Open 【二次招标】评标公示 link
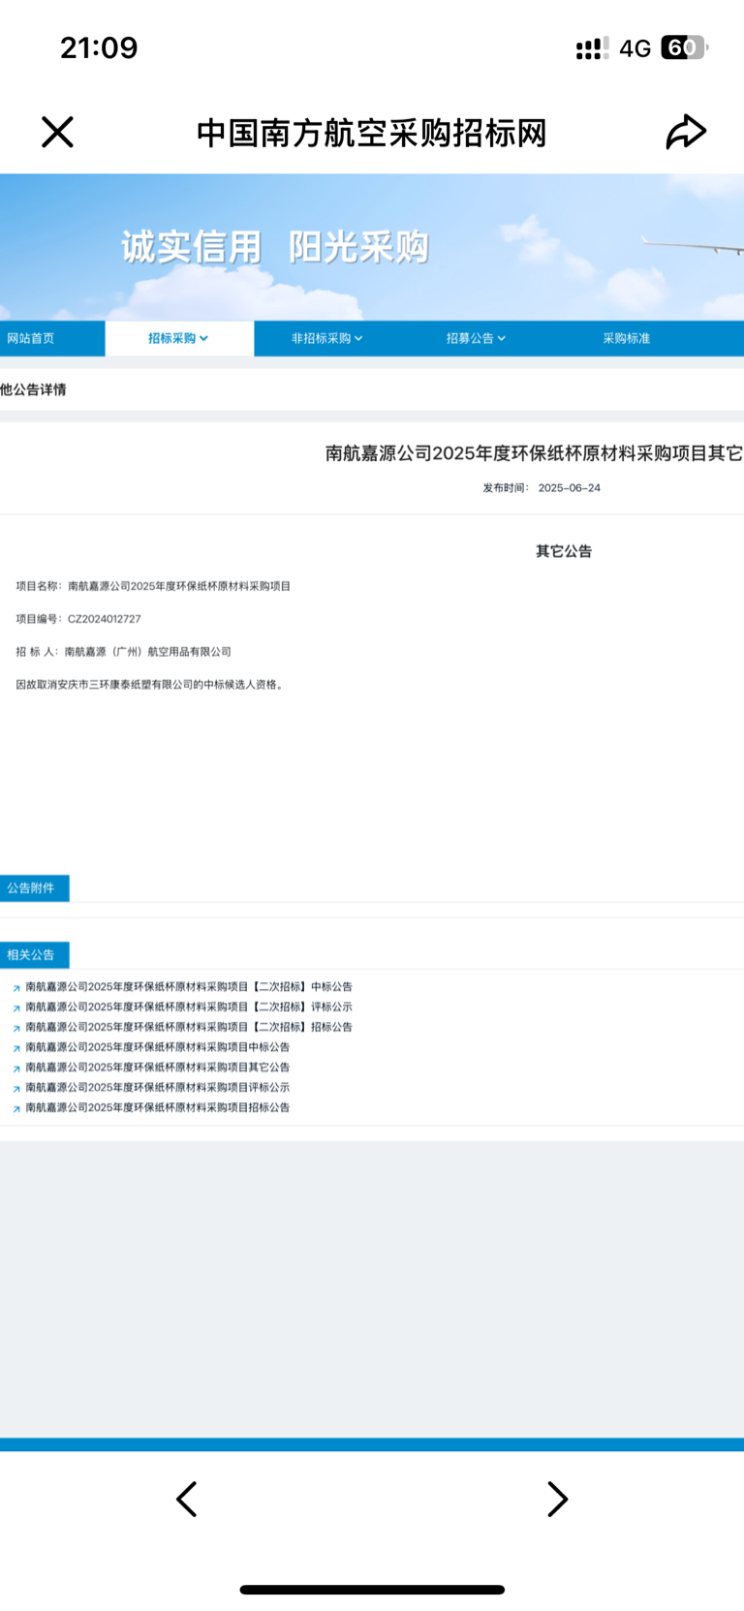 tap(189, 1007)
